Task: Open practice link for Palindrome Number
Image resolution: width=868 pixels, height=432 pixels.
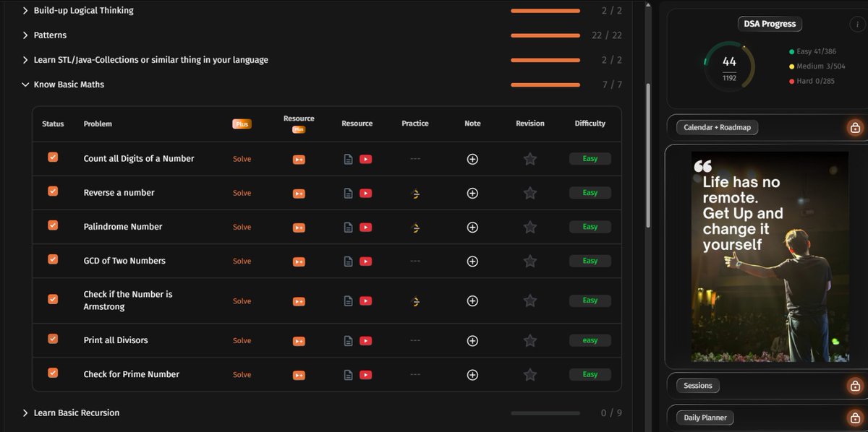Action: pyautogui.click(x=415, y=227)
